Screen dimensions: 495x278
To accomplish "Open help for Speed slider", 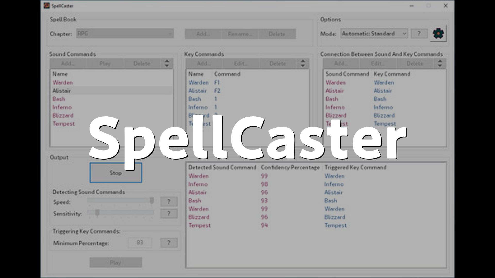I will coord(169,202).
